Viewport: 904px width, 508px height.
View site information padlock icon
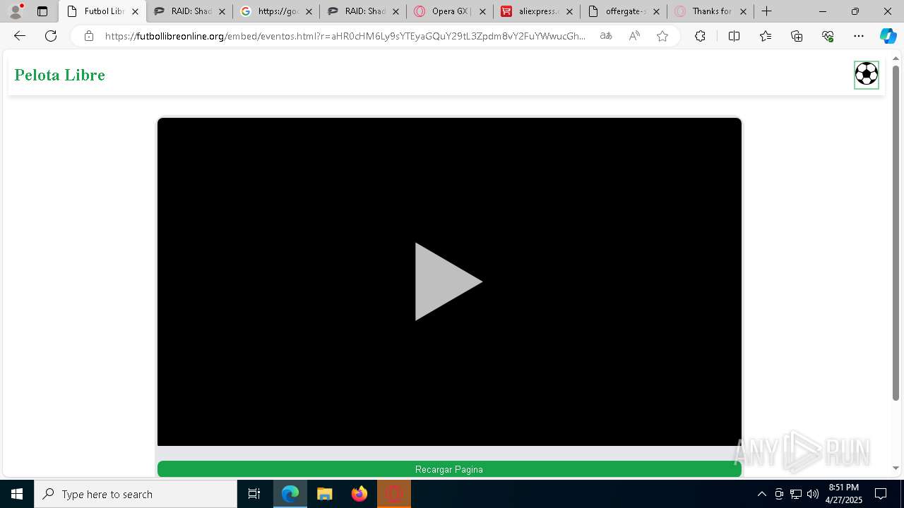pos(89,36)
